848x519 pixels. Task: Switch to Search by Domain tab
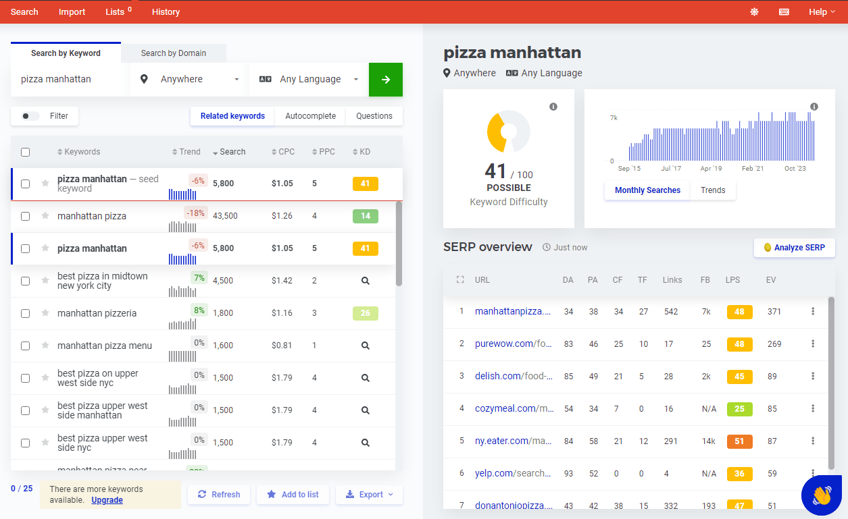click(174, 53)
